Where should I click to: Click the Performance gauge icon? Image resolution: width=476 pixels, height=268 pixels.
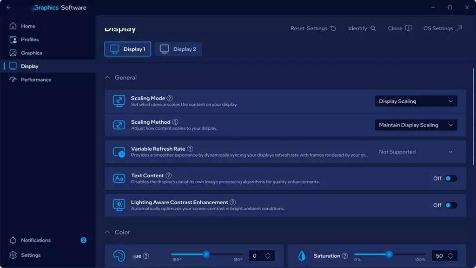(13, 79)
